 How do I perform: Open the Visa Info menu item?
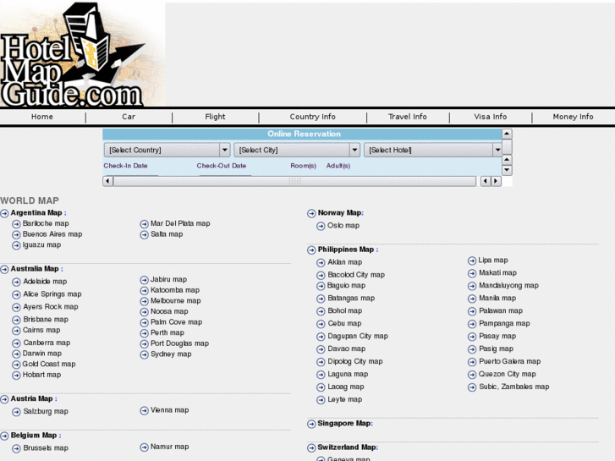(491, 117)
